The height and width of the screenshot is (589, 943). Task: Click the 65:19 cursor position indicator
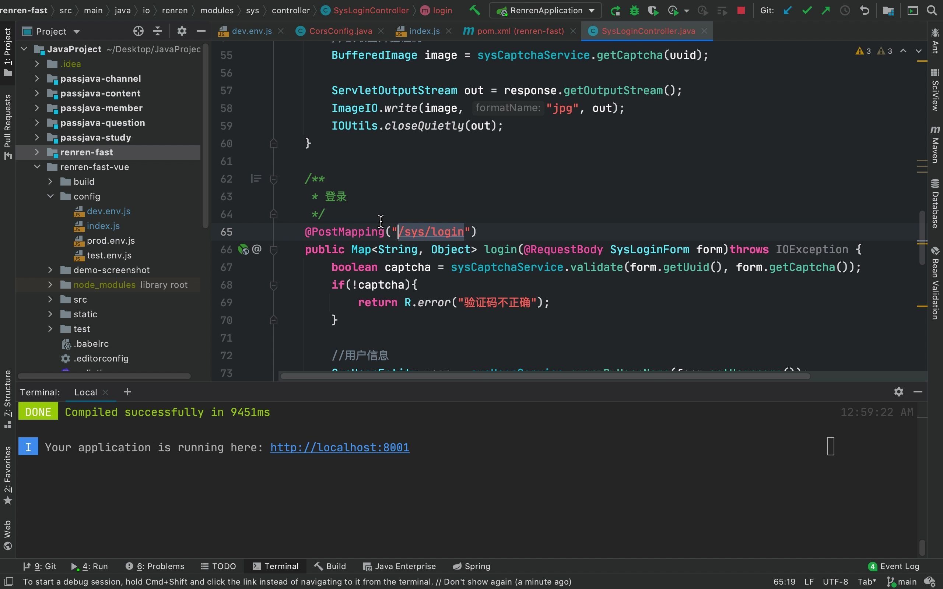(x=784, y=582)
